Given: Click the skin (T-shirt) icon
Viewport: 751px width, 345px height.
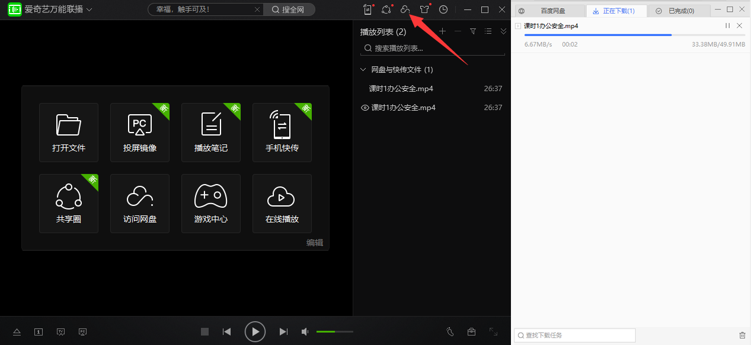Looking at the screenshot, I should pyautogui.click(x=424, y=9).
